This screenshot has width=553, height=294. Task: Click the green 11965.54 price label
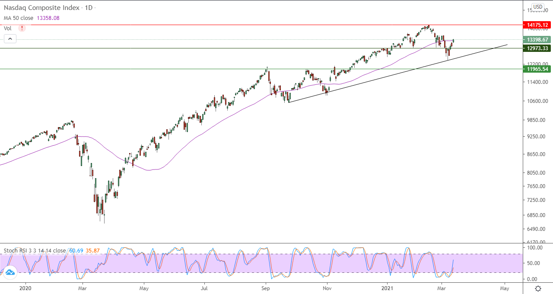[x=536, y=69]
